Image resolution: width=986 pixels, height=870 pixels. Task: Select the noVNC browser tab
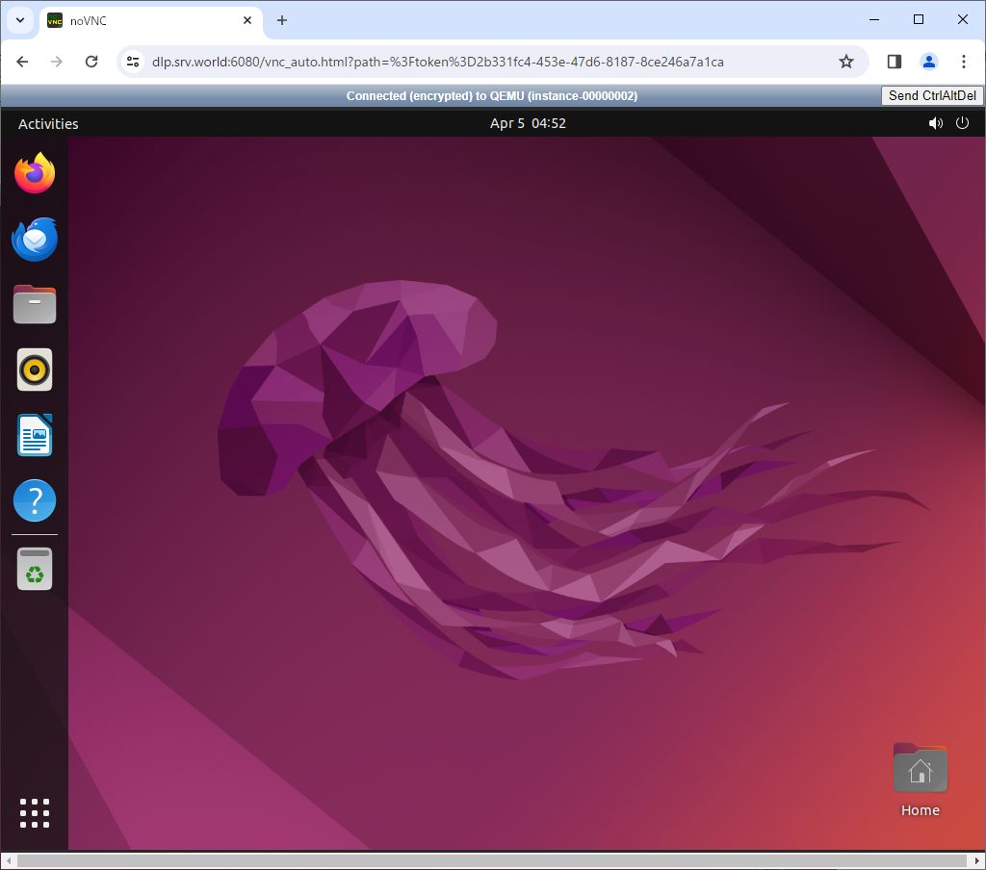[151, 21]
